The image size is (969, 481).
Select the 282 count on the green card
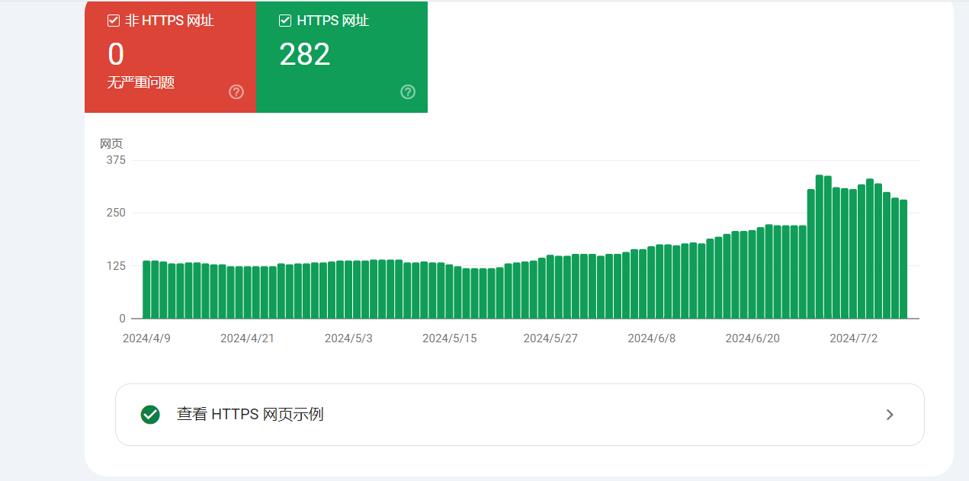coord(304,55)
